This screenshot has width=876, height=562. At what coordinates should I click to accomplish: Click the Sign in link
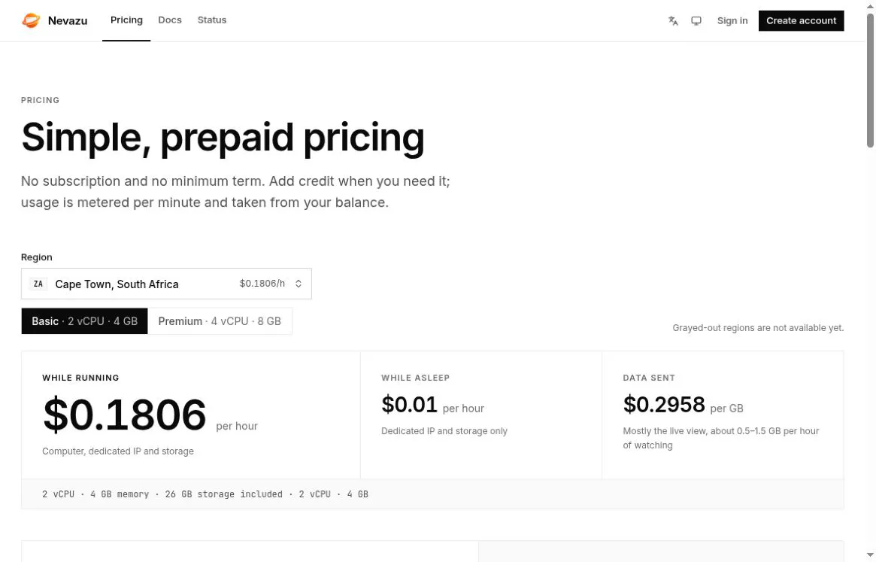click(732, 21)
